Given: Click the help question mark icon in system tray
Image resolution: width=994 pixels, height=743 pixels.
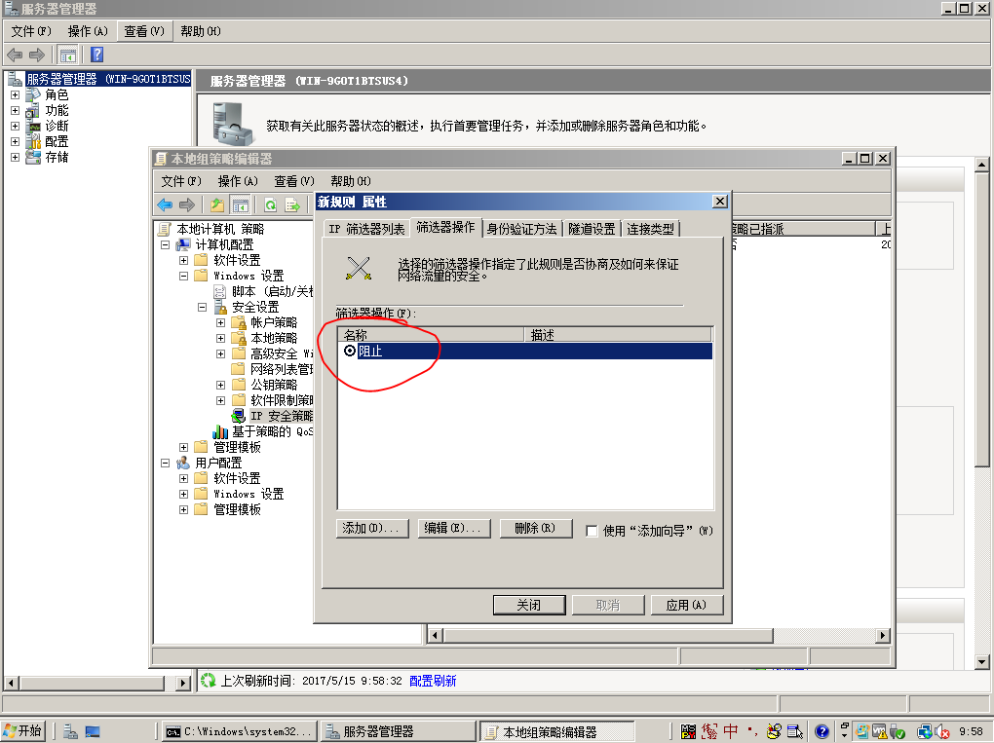Looking at the screenshot, I should tap(822, 731).
